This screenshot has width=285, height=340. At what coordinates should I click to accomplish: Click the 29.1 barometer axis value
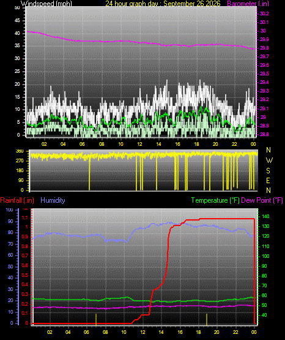(264, 108)
